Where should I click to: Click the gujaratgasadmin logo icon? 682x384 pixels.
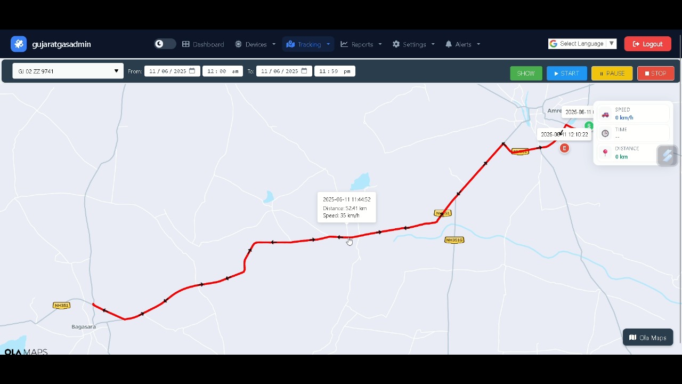tap(19, 44)
